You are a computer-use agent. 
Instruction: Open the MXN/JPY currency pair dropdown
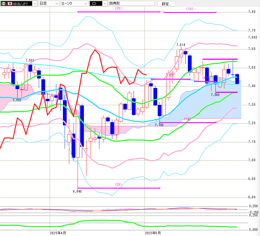pyautogui.click(x=19, y=3)
